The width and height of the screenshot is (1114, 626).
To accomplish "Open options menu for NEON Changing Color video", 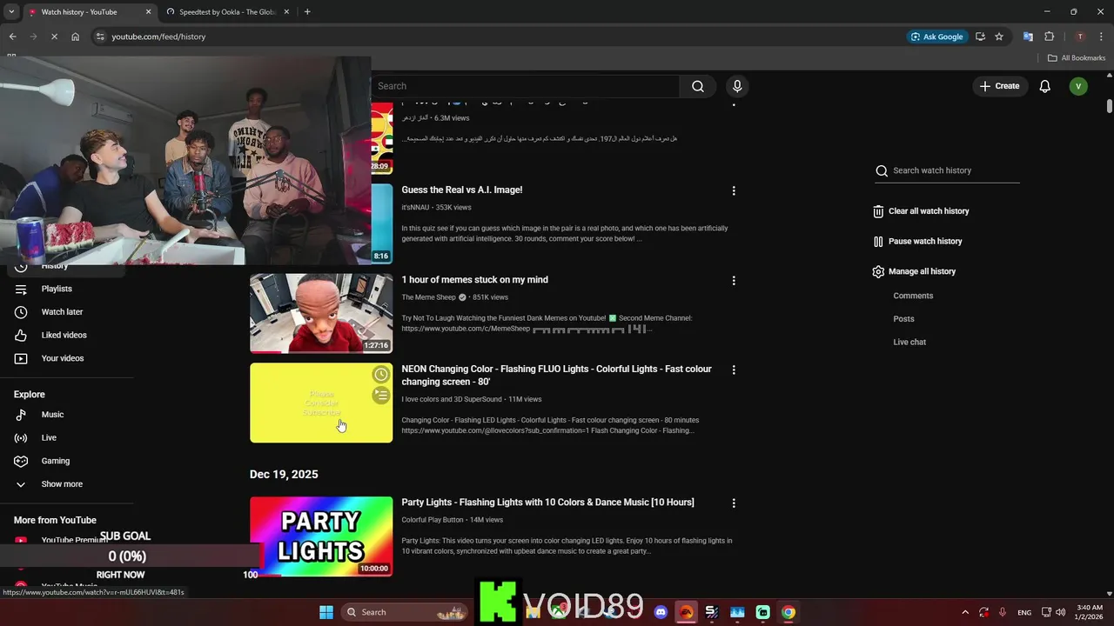I will [x=734, y=370].
